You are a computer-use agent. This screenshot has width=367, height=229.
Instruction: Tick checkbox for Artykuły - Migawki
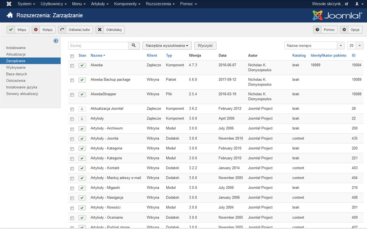tap(72, 188)
